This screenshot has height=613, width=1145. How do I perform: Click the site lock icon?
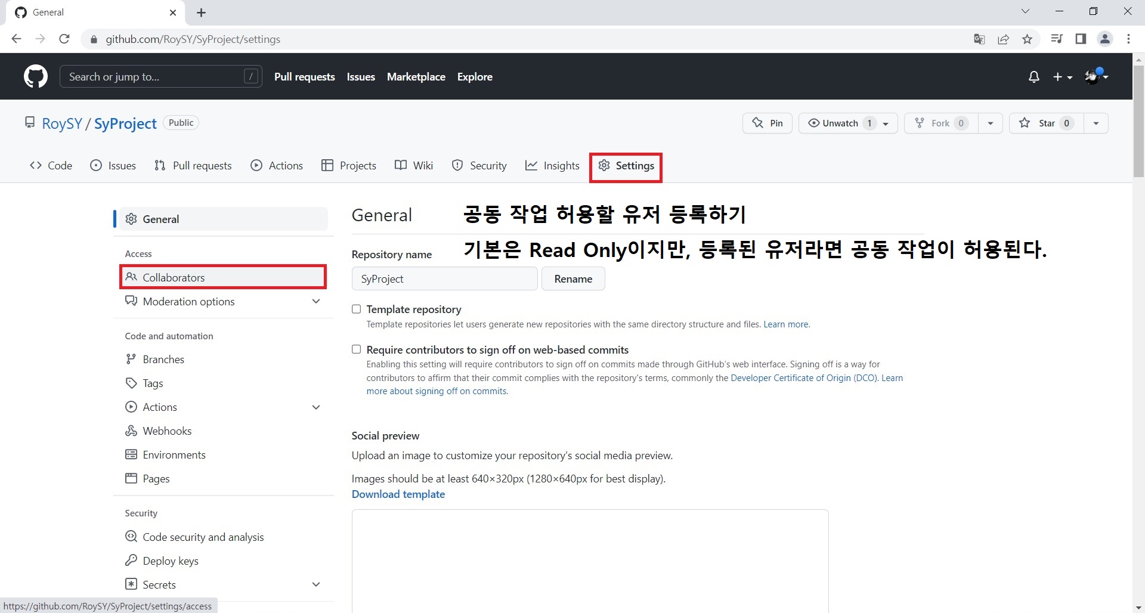coord(94,39)
